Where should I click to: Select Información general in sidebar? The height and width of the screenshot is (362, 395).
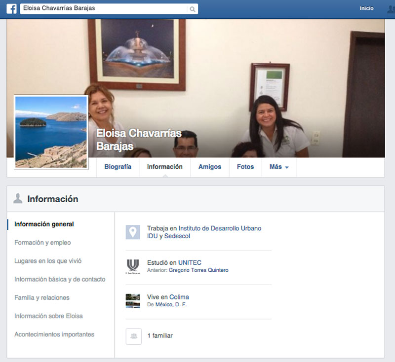[x=44, y=224]
